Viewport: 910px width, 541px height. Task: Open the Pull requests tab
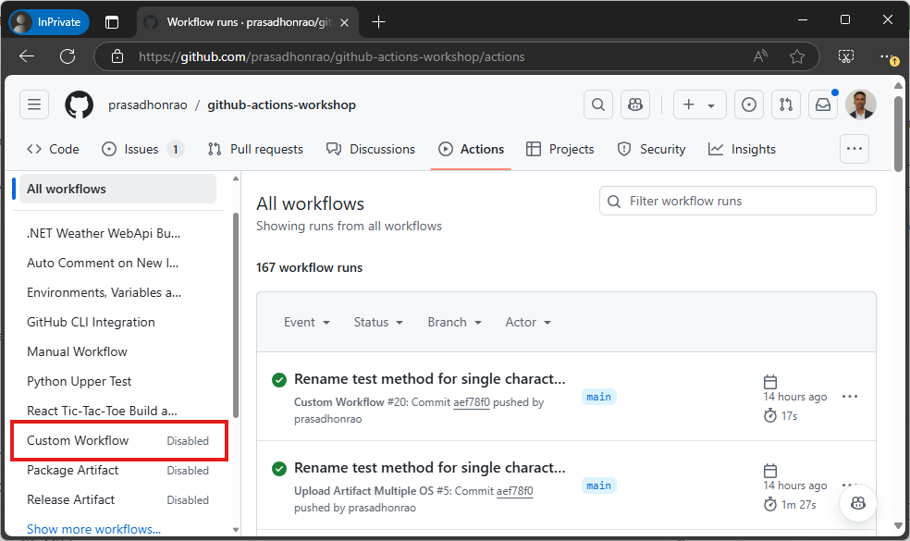(x=255, y=149)
